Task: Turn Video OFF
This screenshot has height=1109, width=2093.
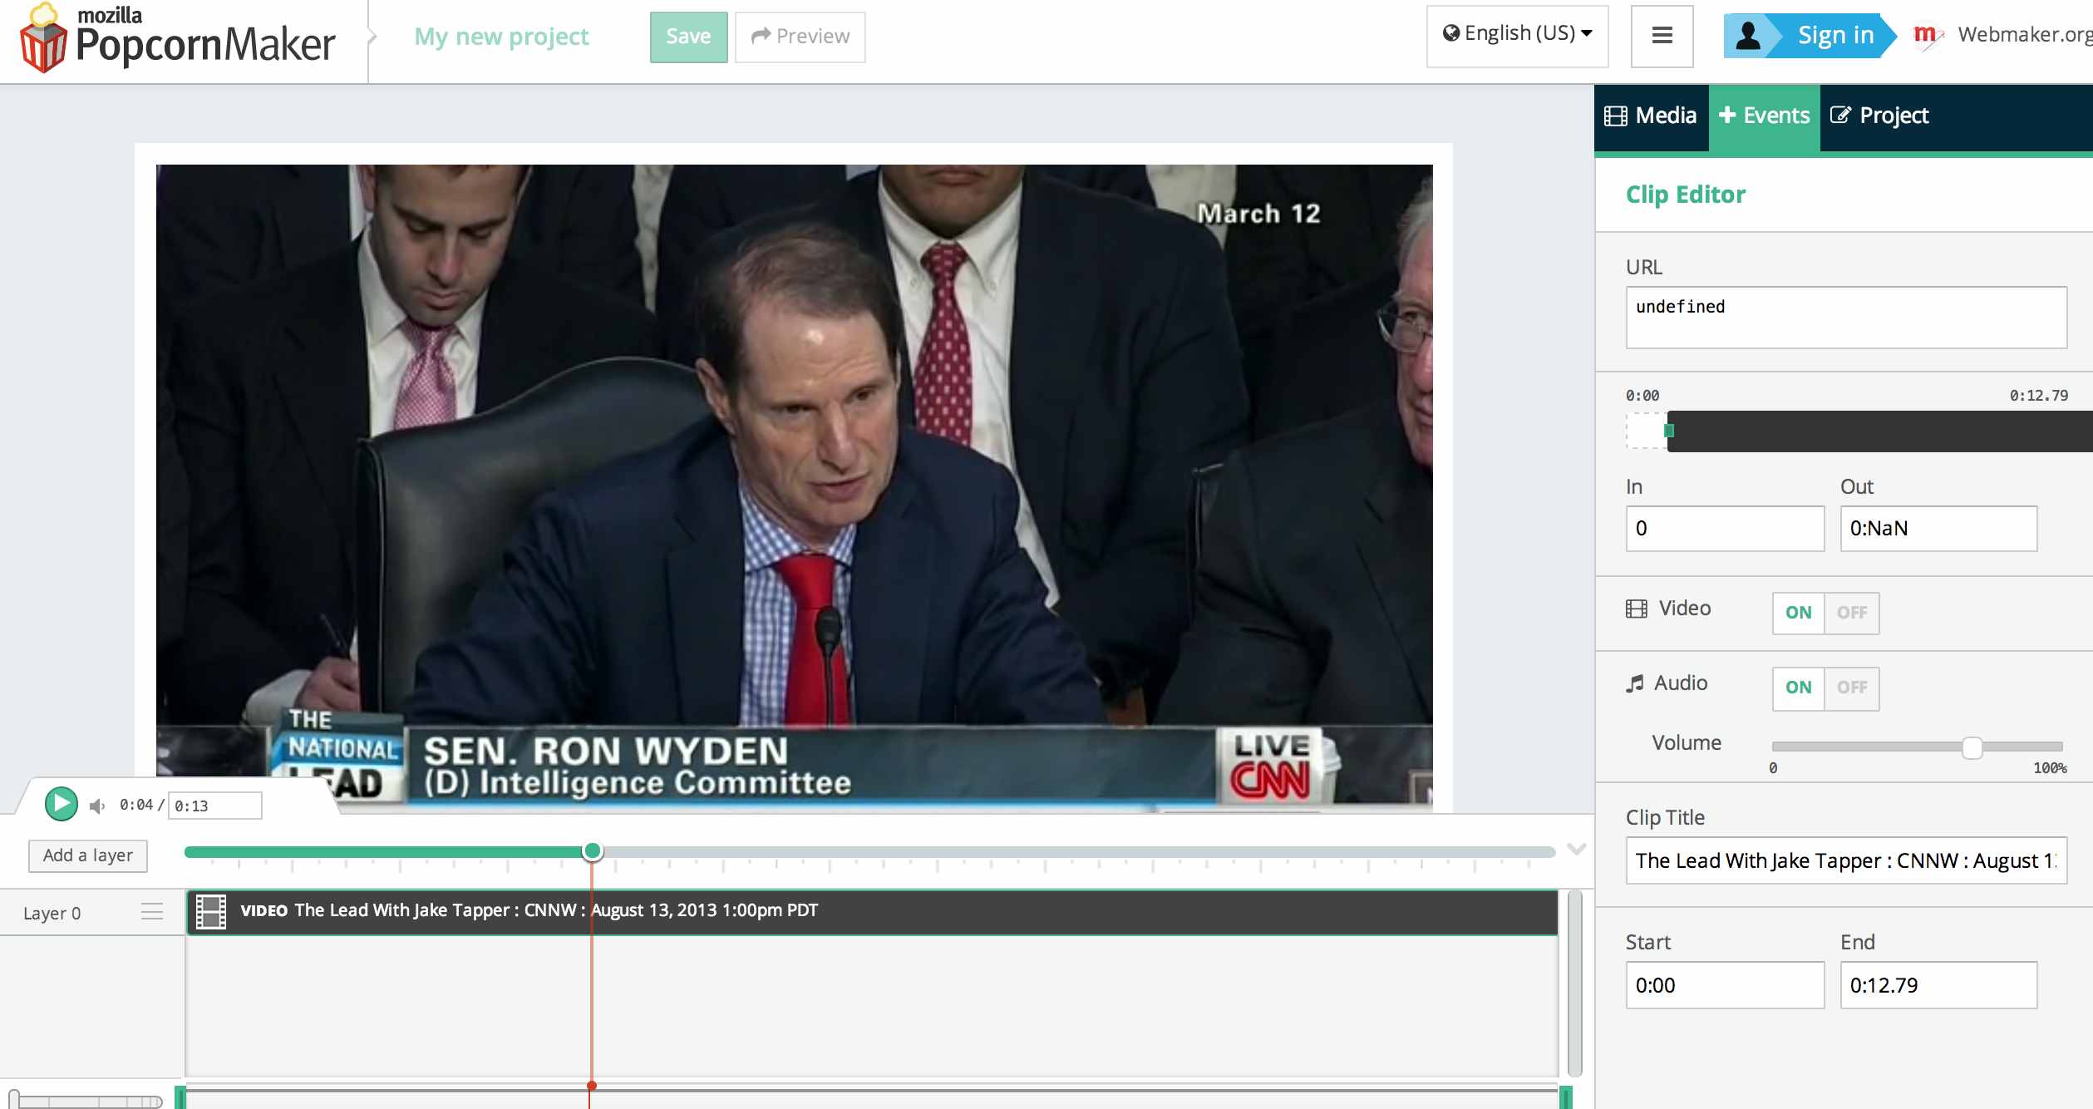Action: pyautogui.click(x=1852, y=613)
